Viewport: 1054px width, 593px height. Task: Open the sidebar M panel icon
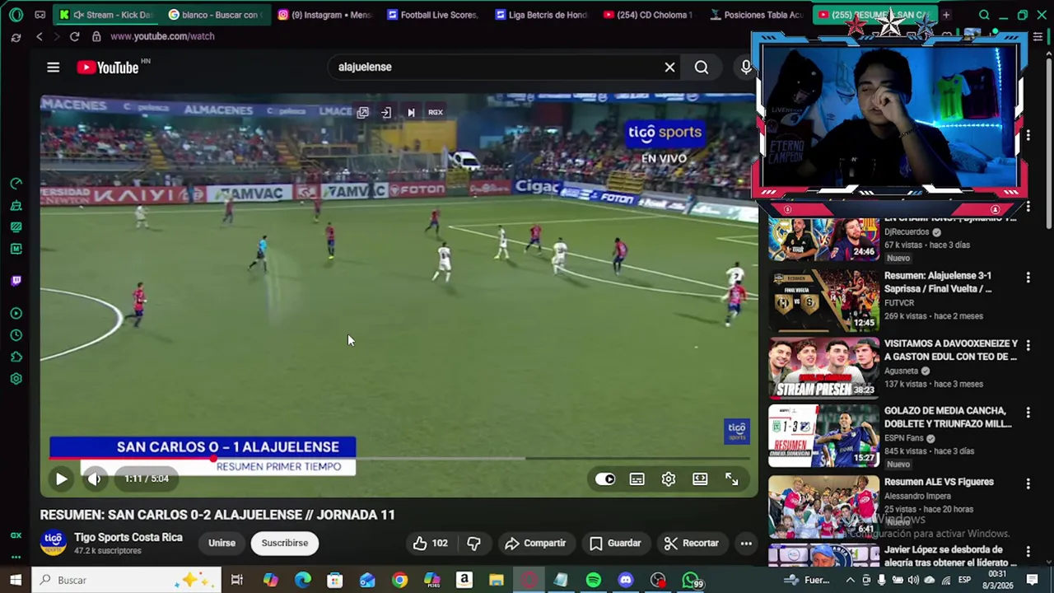pos(16,249)
